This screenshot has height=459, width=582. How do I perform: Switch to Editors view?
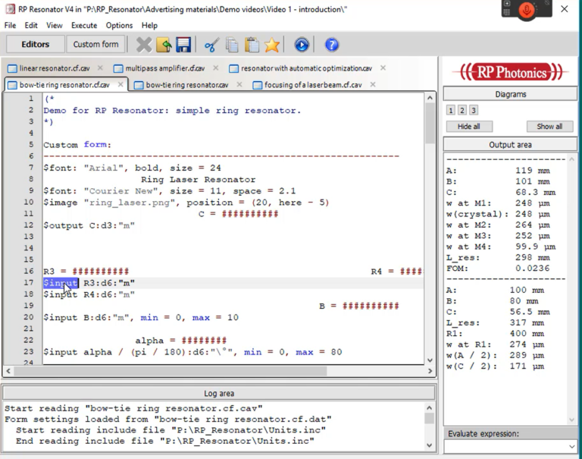point(36,44)
